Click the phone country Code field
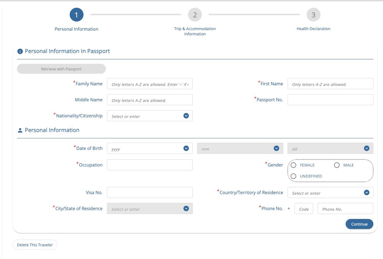Viewport: 383px width, 259px height. (x=303, y=209)
